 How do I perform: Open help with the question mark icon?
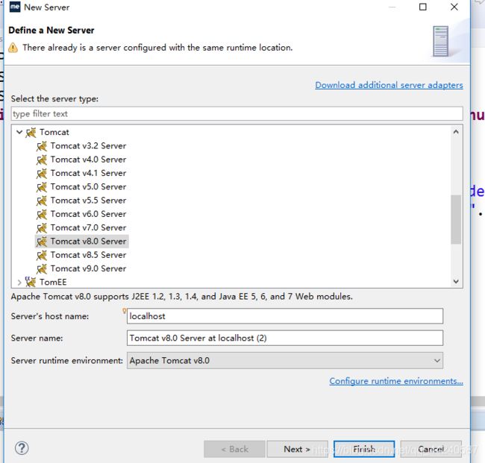pyautogui.click(x=22, y=448)
